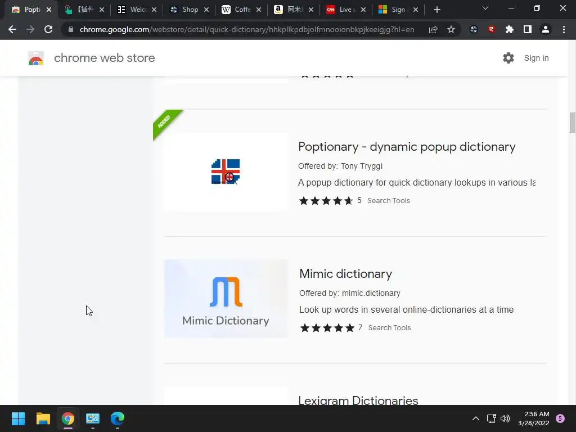Open the Chrome profile avatar
The width and height of the screenshot is (576, 432).
point(546,29)
